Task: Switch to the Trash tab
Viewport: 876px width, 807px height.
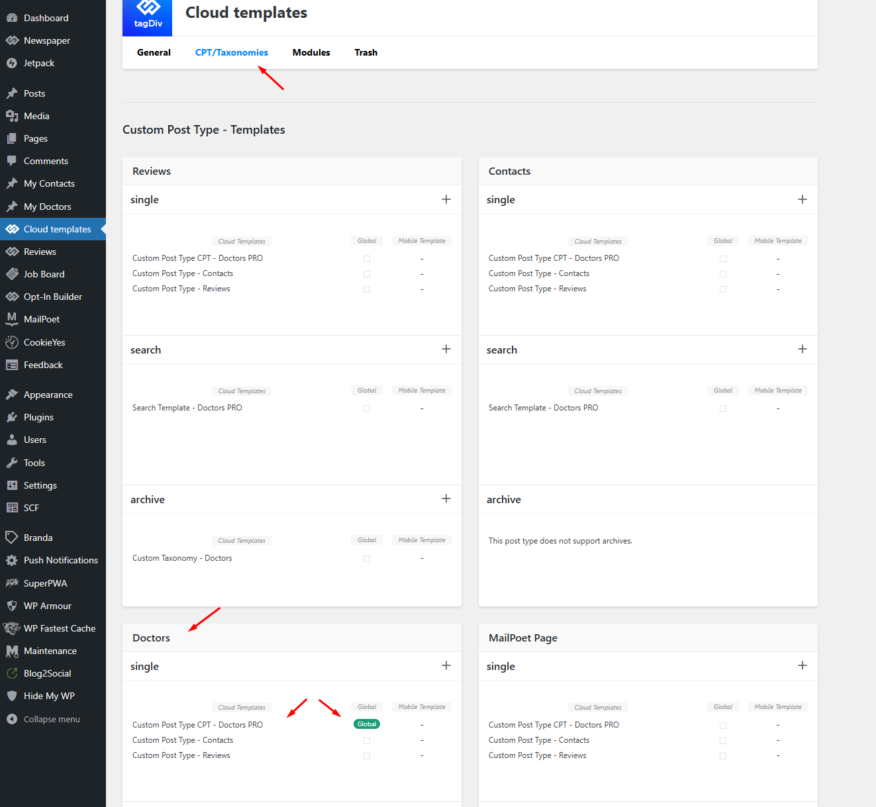Action: pos(366,52)
